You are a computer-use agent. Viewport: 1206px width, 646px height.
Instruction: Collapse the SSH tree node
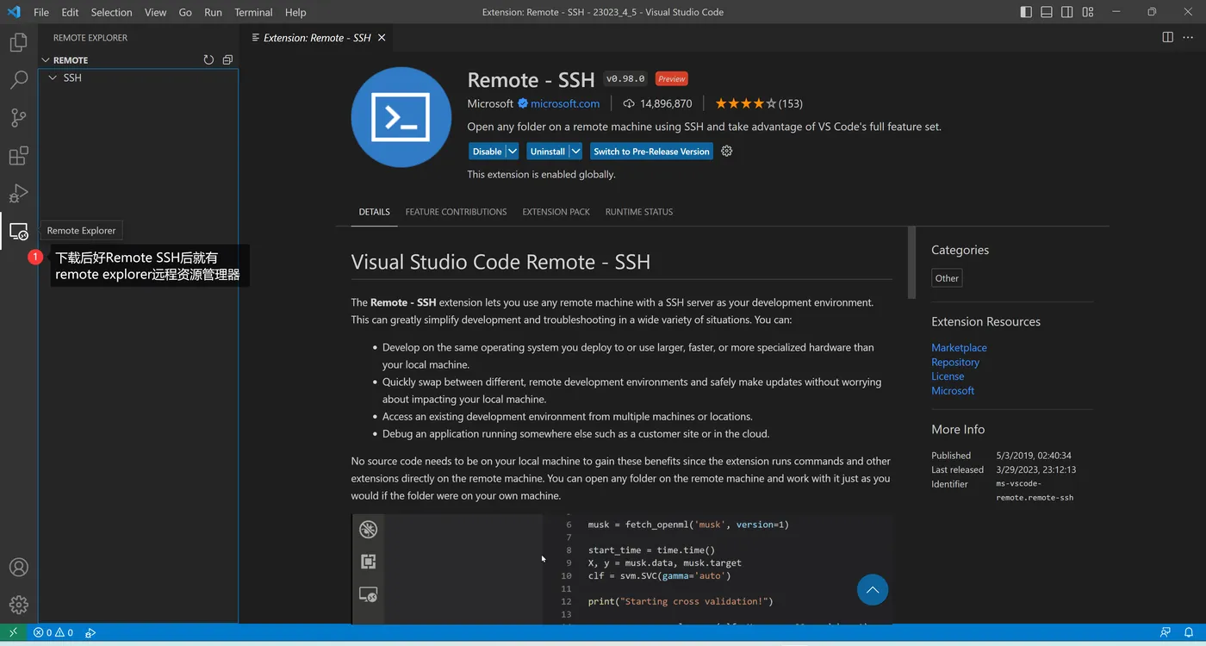pyautogui.click(x=53, y=78)
